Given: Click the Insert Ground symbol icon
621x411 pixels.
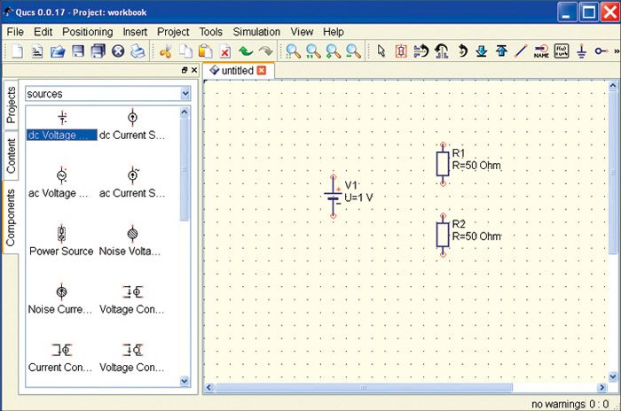Looking at the screenshot, I should tap(582, 51).
